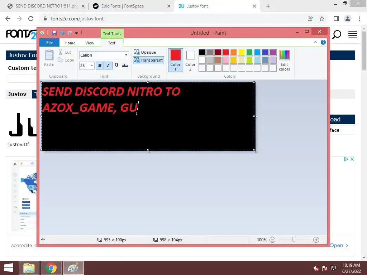Viewport: 367px width, 275px height.
Task: Pick the yellow color swatch
Action: [241, 52]
